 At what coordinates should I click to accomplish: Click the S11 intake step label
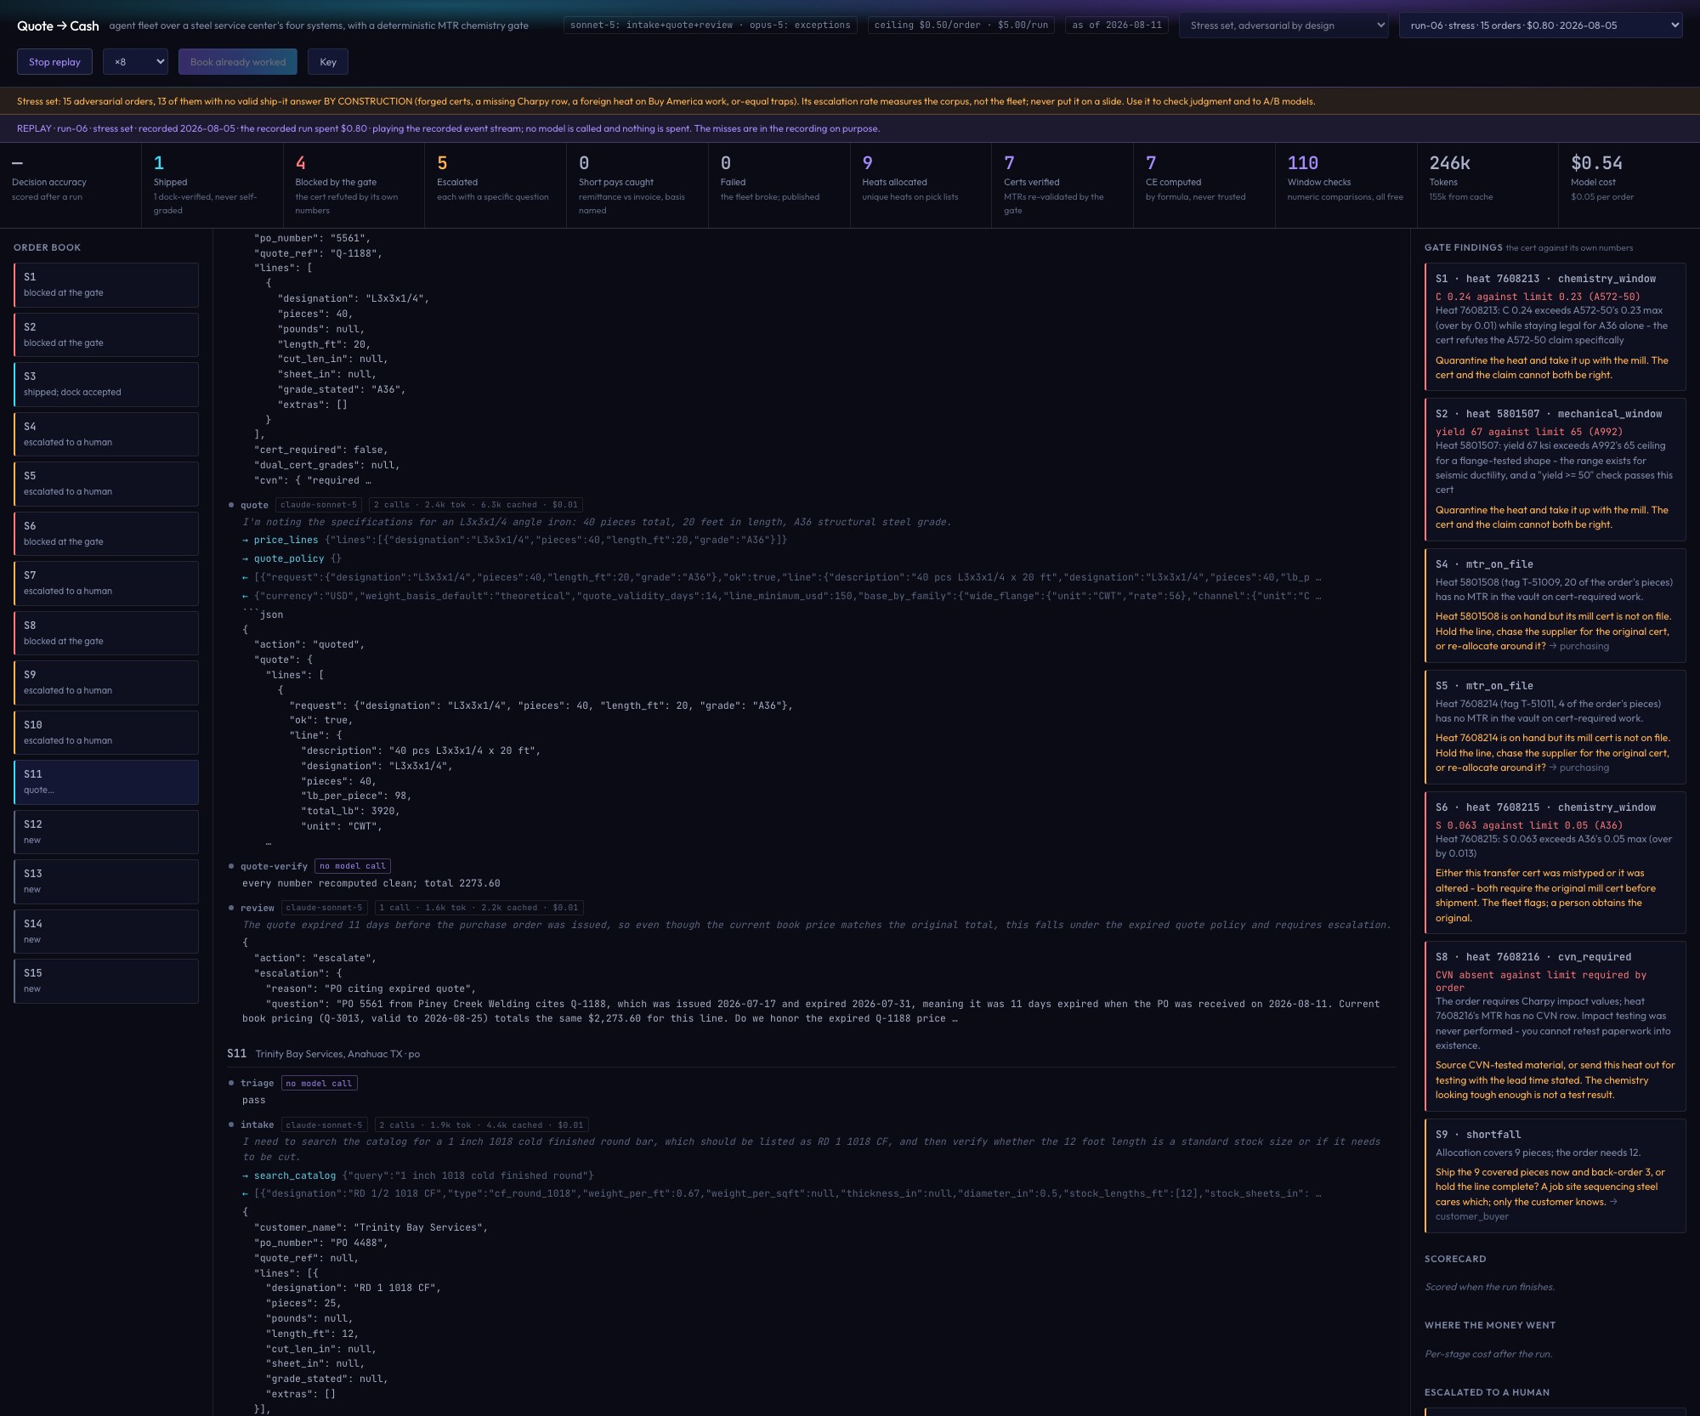point(257,1124)
